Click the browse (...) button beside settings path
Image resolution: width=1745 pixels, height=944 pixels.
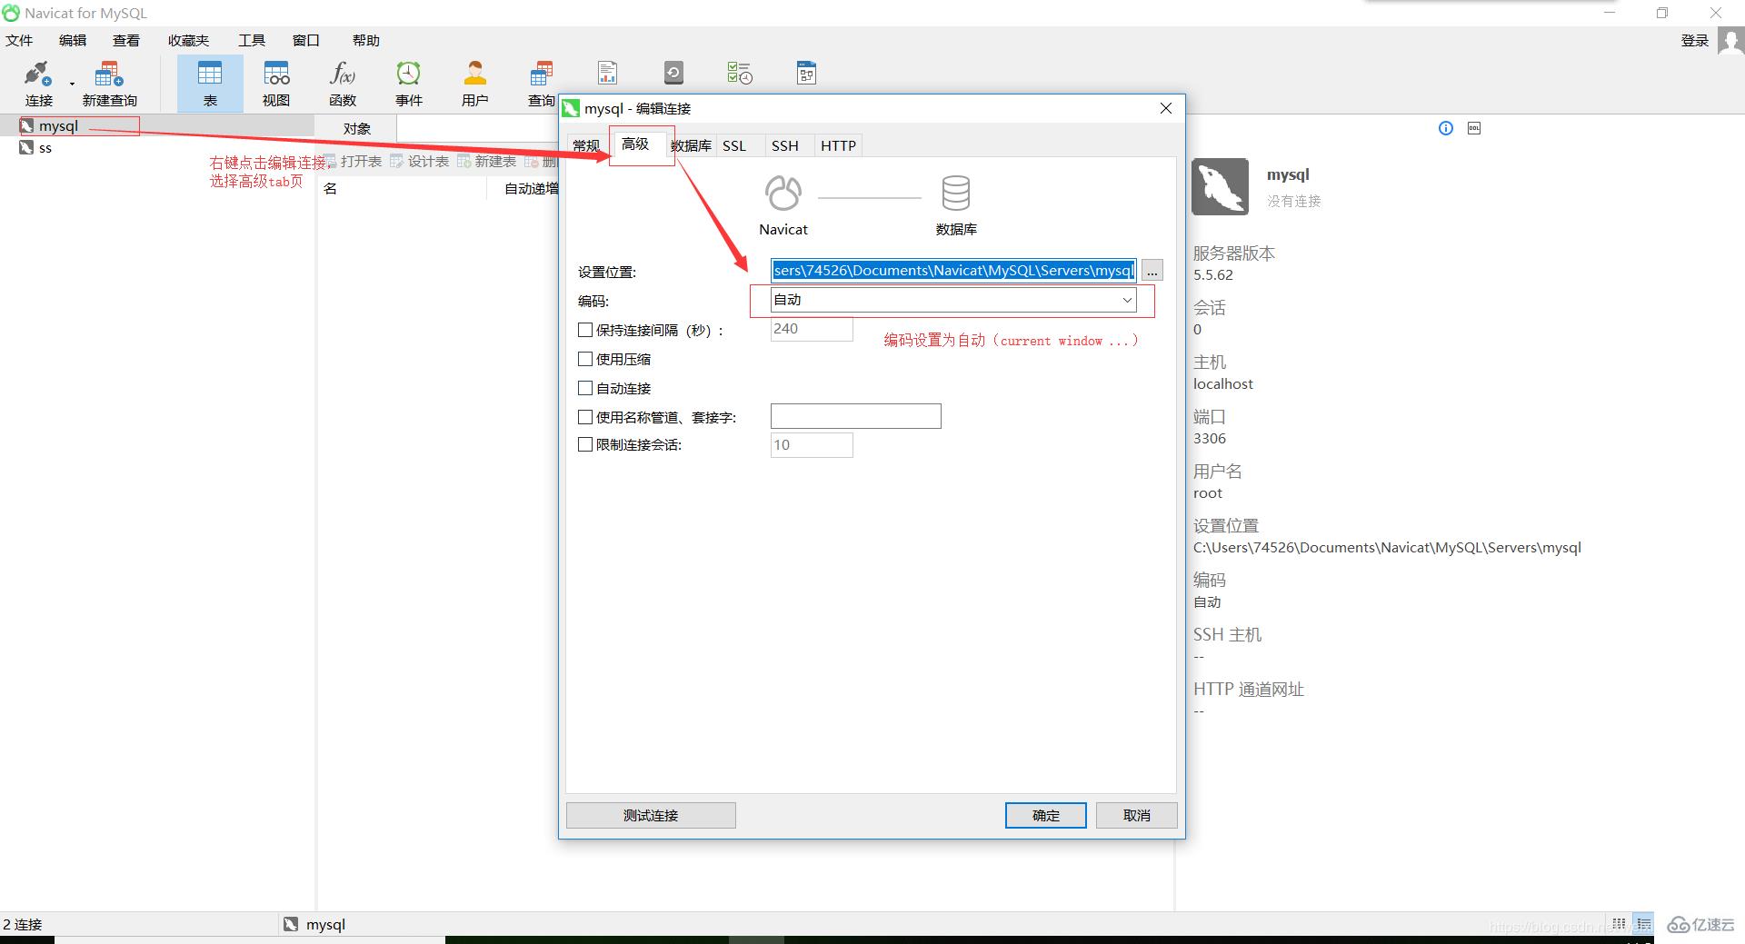click(x=1152, y=271)
